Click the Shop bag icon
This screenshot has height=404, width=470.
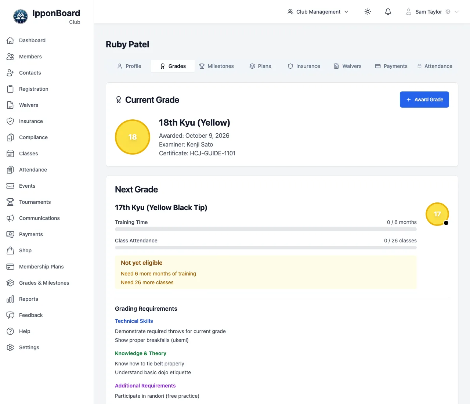[x=10, y=250]
